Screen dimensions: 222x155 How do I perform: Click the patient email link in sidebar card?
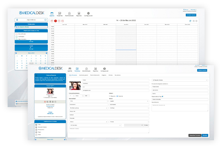pyautogui.click(x=50, y=106)
